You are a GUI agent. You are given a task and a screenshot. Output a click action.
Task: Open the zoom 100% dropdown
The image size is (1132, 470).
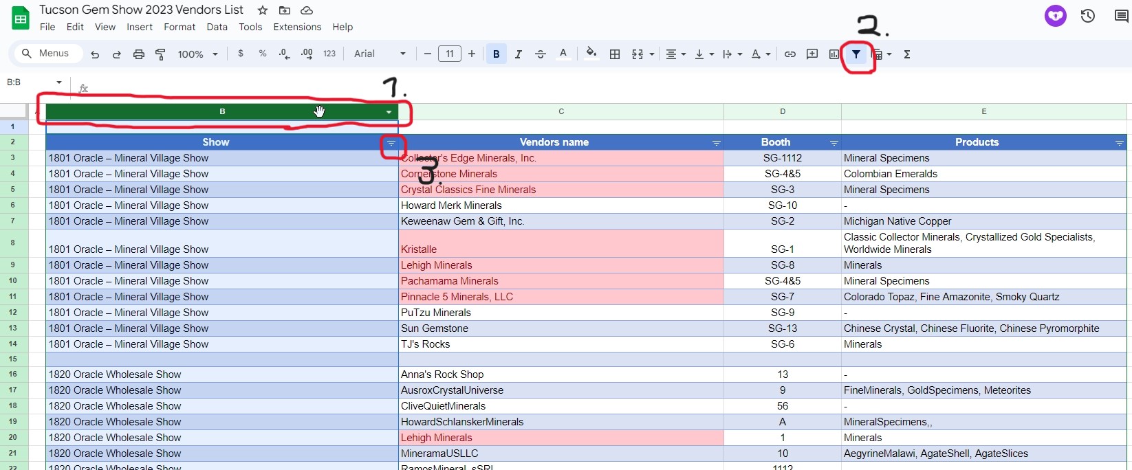point(197,54)
